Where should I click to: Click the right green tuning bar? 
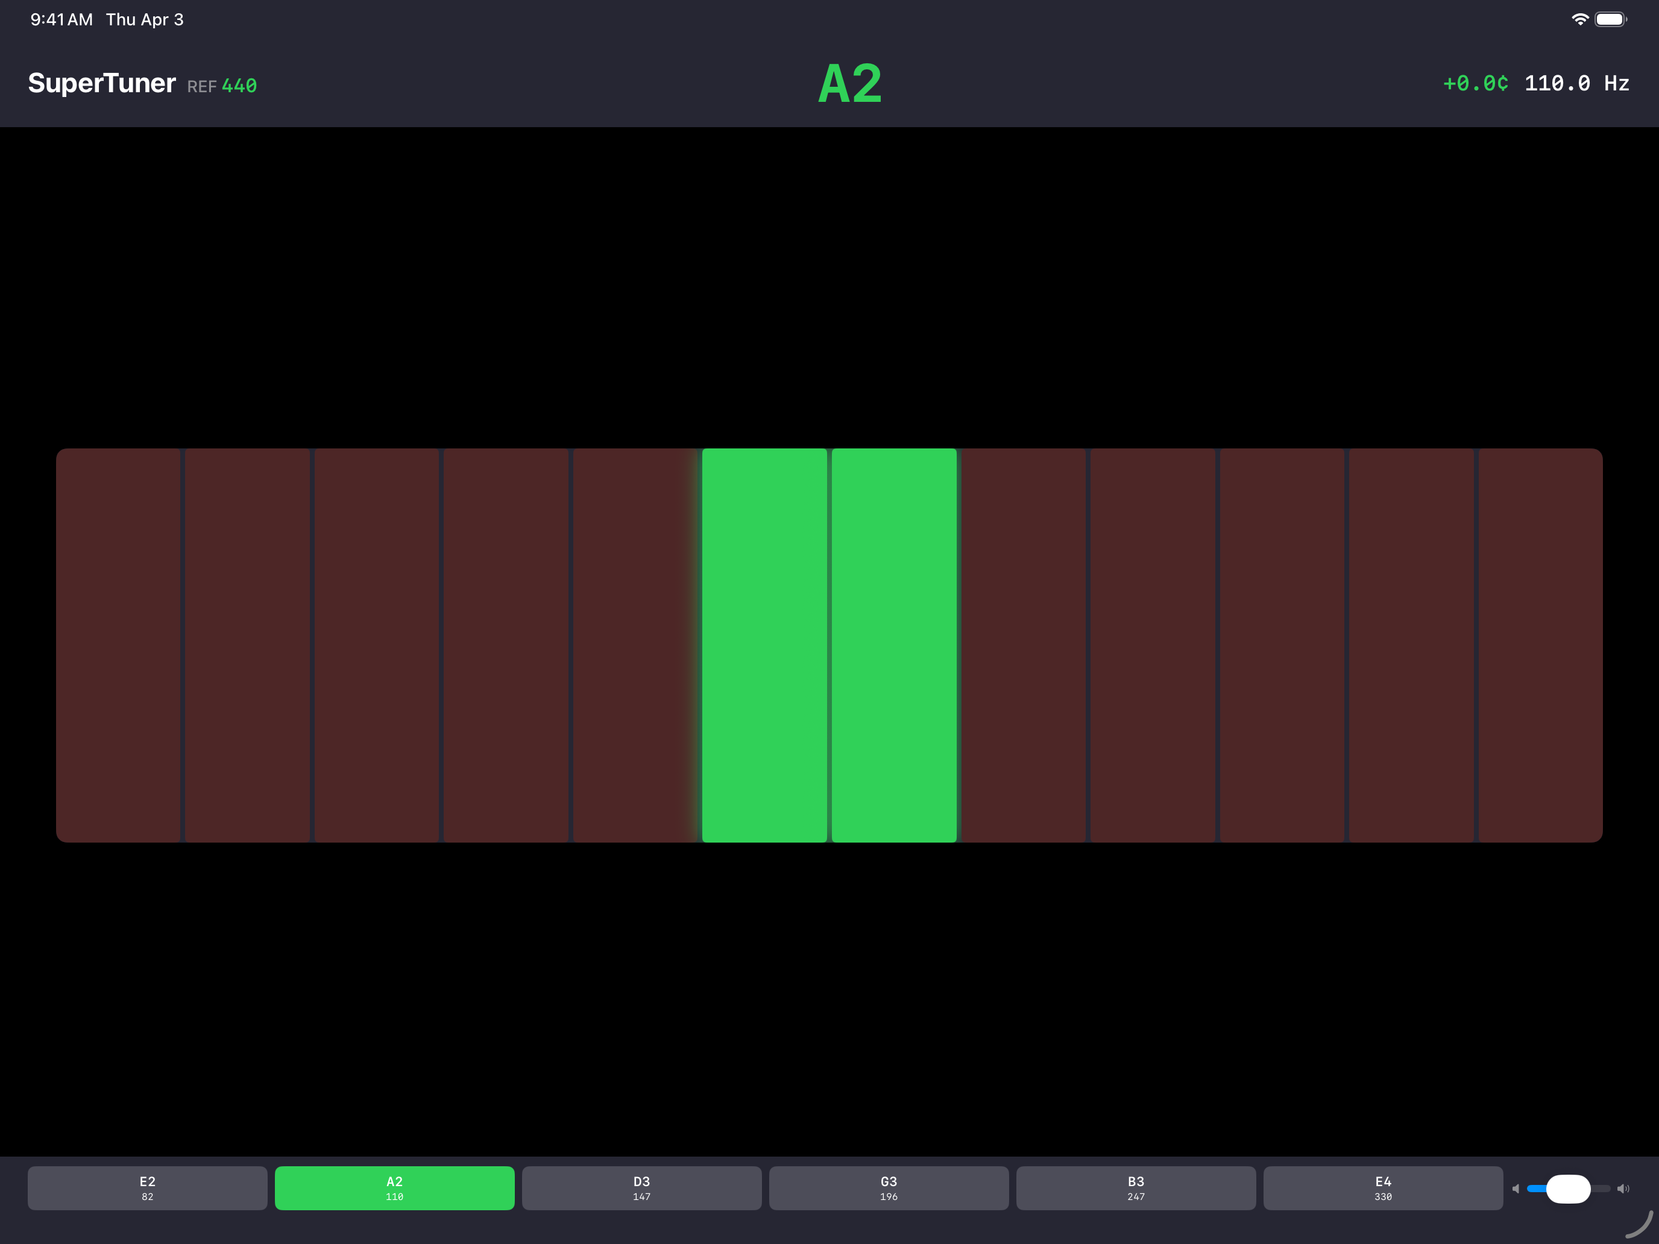click(894, 645)
